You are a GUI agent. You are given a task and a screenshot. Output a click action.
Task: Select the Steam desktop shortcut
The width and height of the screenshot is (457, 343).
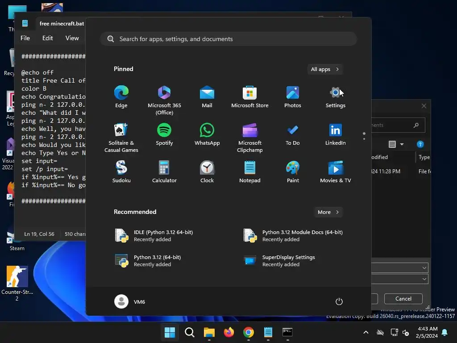(x=17, y=239)
